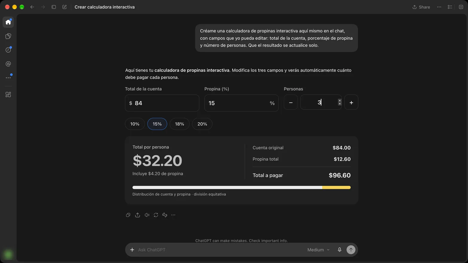Open the three-dots More item in the sidebar
The height and width of the screenshot is (263, 468).
8,78
